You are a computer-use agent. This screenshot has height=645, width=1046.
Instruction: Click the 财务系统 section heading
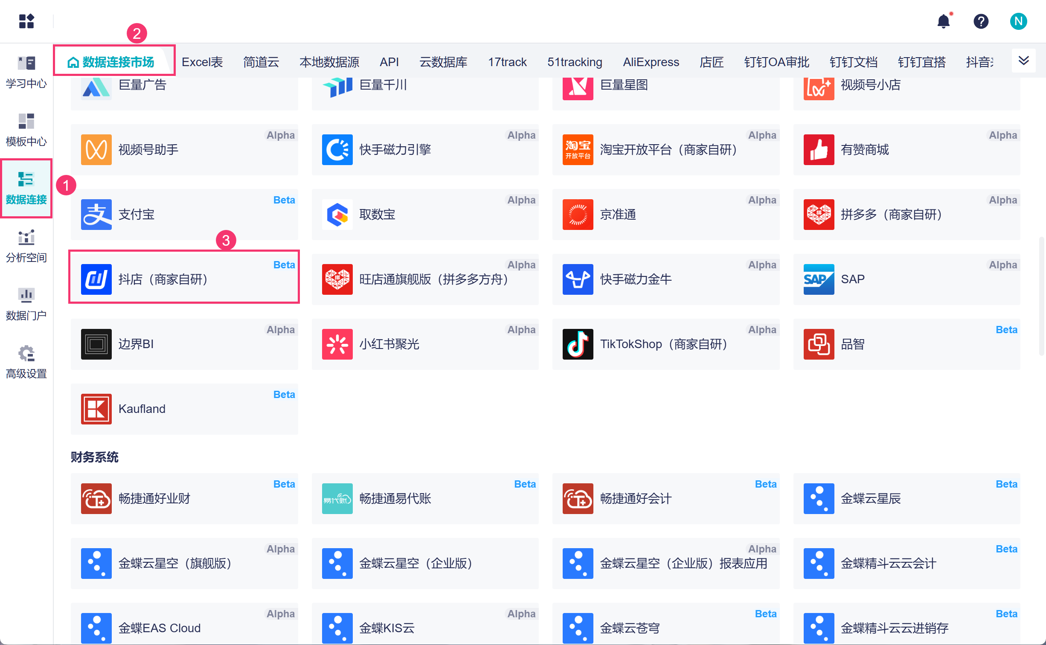tap(95, 457)
